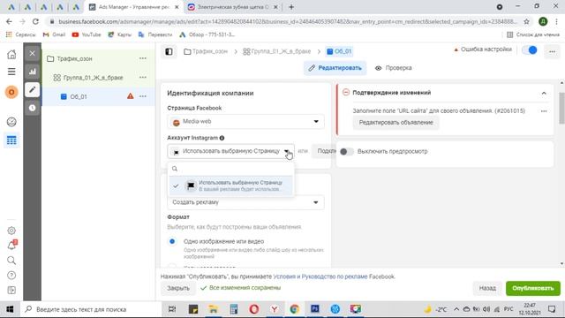565x318 pixels.
Task: Click the bottom sidebar panel icon
Action: [11, 291]
